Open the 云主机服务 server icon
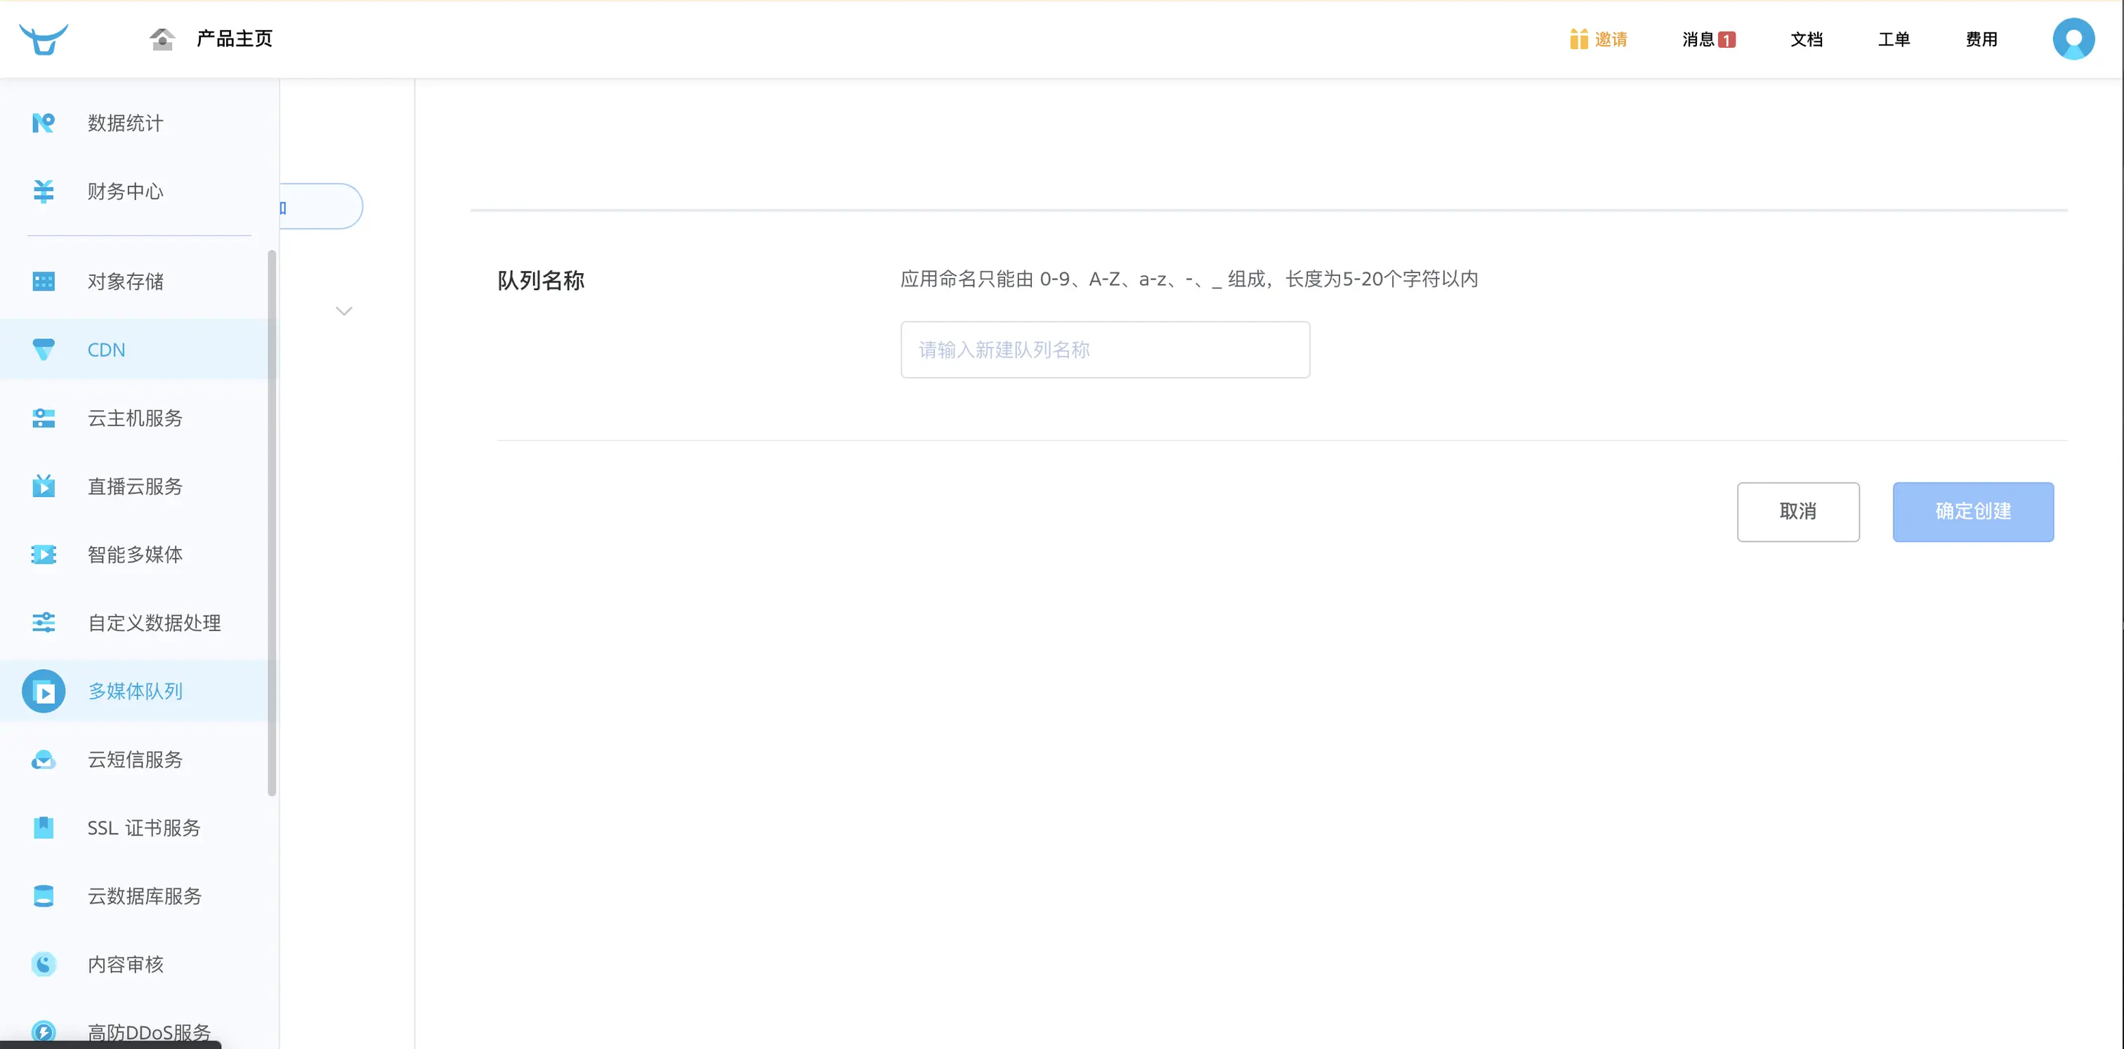Image resolution: width=2124 pixels, height=1049 pixels. point(44,418)
